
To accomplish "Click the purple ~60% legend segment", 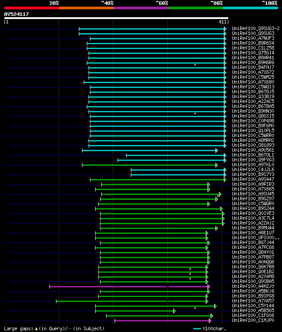I will pos(141,8).
